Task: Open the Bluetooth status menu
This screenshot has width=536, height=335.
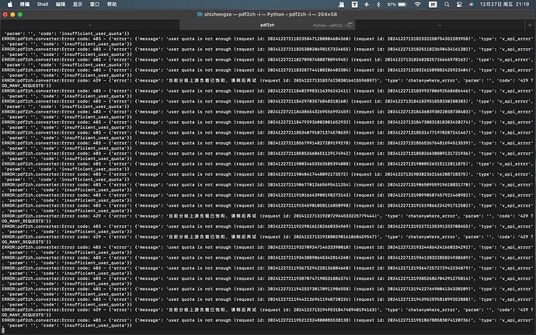Action: point(378,4)
